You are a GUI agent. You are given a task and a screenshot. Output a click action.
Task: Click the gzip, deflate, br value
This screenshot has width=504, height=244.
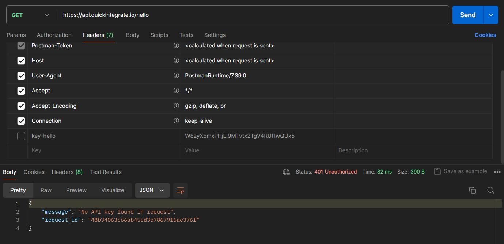[205, 106]
